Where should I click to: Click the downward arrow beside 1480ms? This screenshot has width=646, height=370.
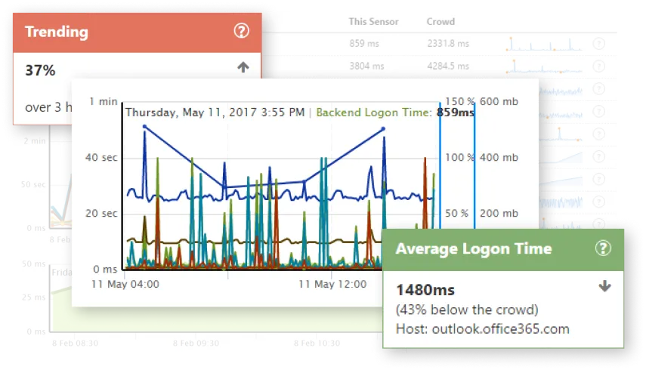(x=604, y=286)
